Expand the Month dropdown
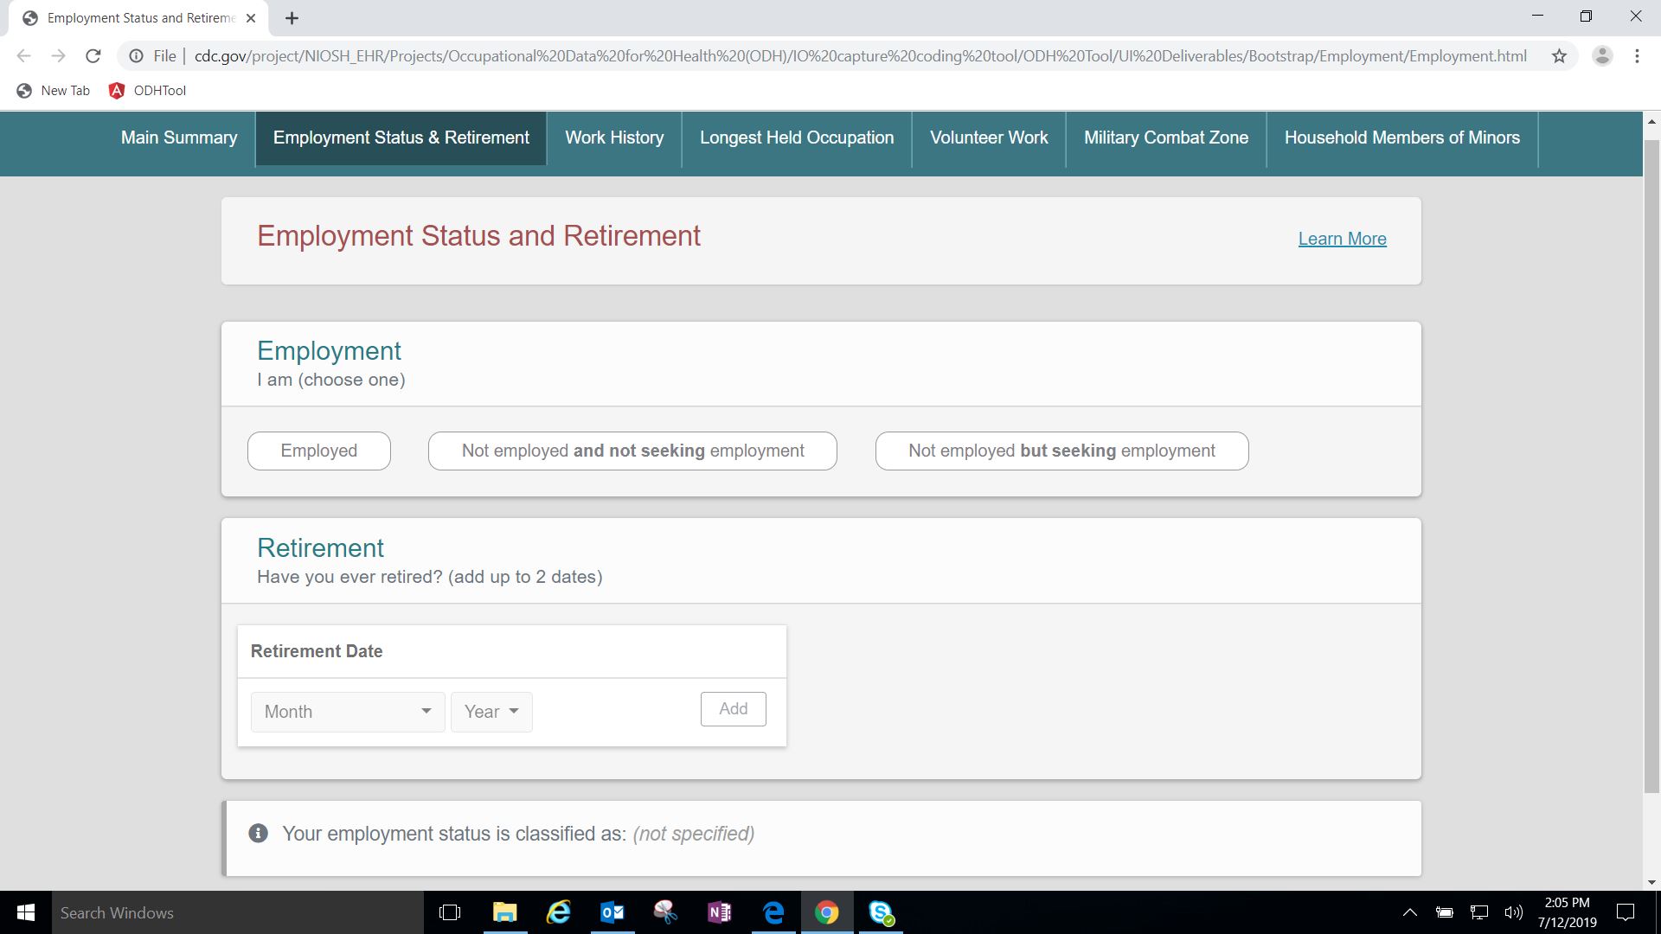1661x934 pixels. coord(348,712)
